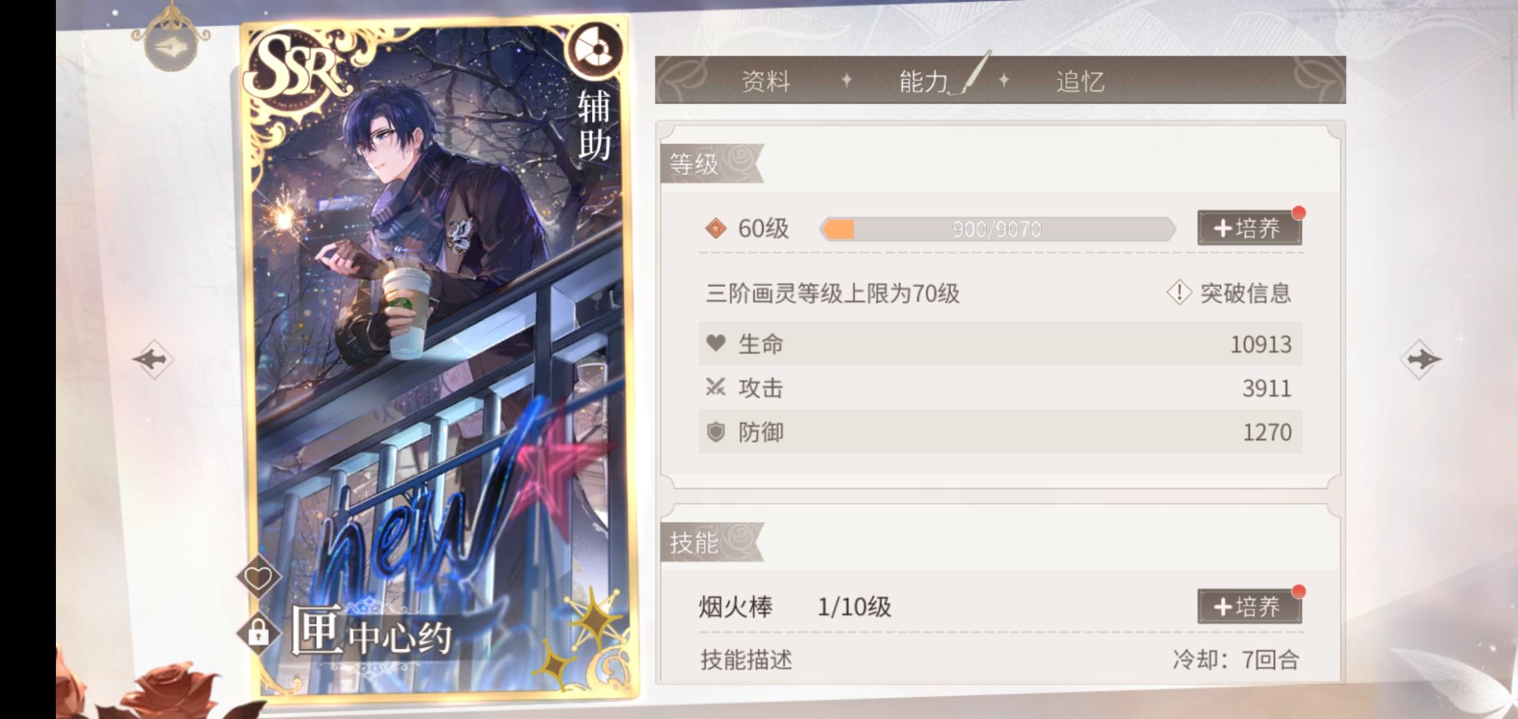The height and width of the screenshot is (719, 1518).
Task: Click the shield 防御 stat icon
Action: pos(716,432)
